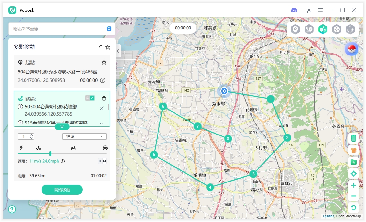This screenshot has width=366, height=222.
Task: Favorite the 起點 starting point with star
Action: (x=104, y=62)
